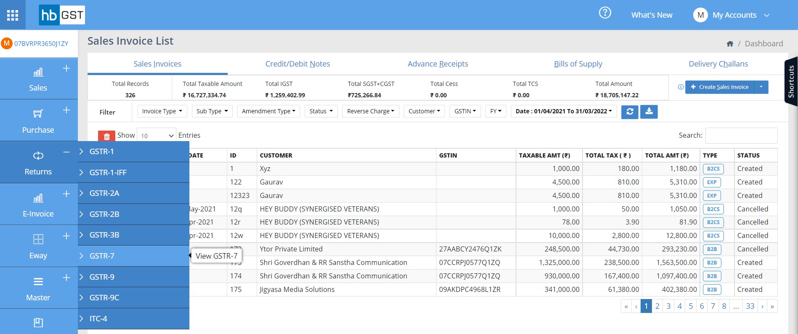798x334 pixels.
Task: Open the E-Invoice sidebar section
Action: [x=38, y=205]
